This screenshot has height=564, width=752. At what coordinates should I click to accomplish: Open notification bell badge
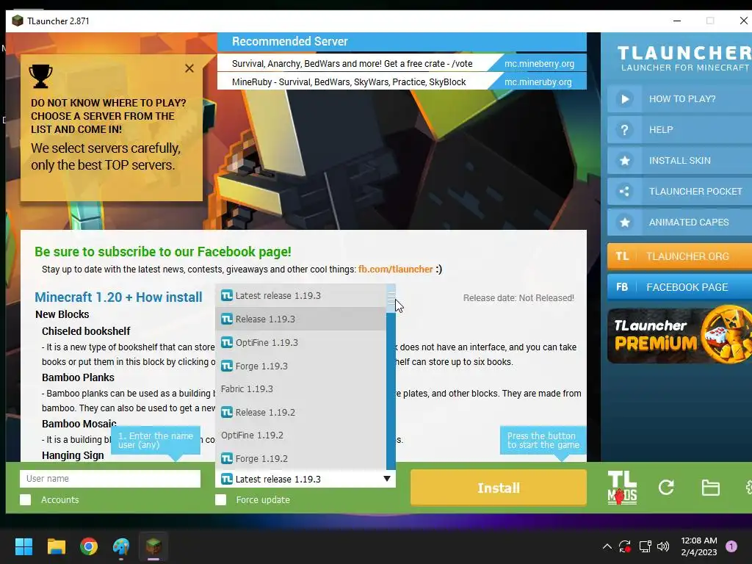click(731, 546)
